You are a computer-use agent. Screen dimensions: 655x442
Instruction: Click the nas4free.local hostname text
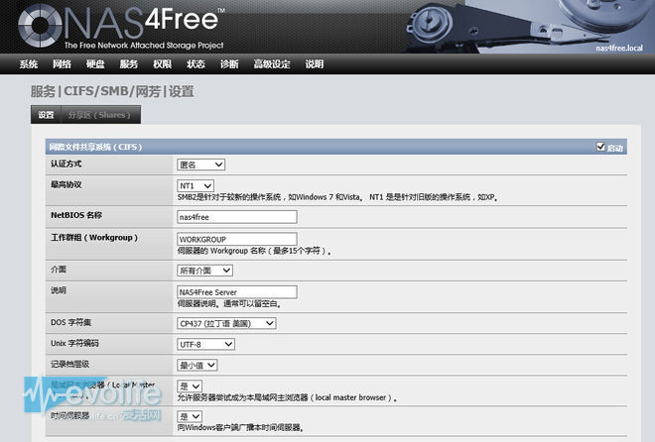pos(619,48)
